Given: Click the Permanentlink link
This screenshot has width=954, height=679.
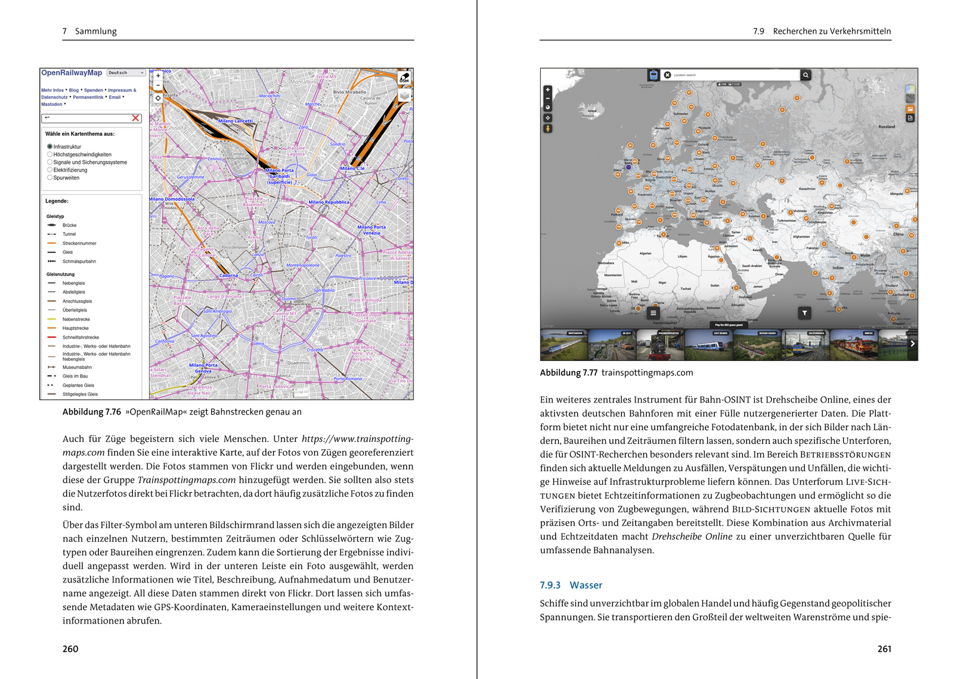Looking at the screenshot, I should click(88, 97).
